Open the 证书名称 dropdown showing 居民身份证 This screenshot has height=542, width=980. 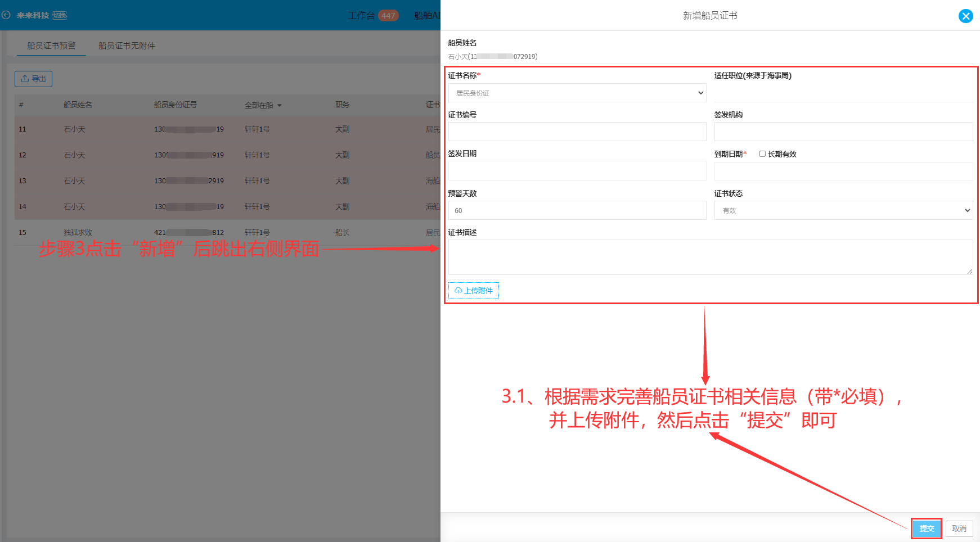tap(577, 93)
